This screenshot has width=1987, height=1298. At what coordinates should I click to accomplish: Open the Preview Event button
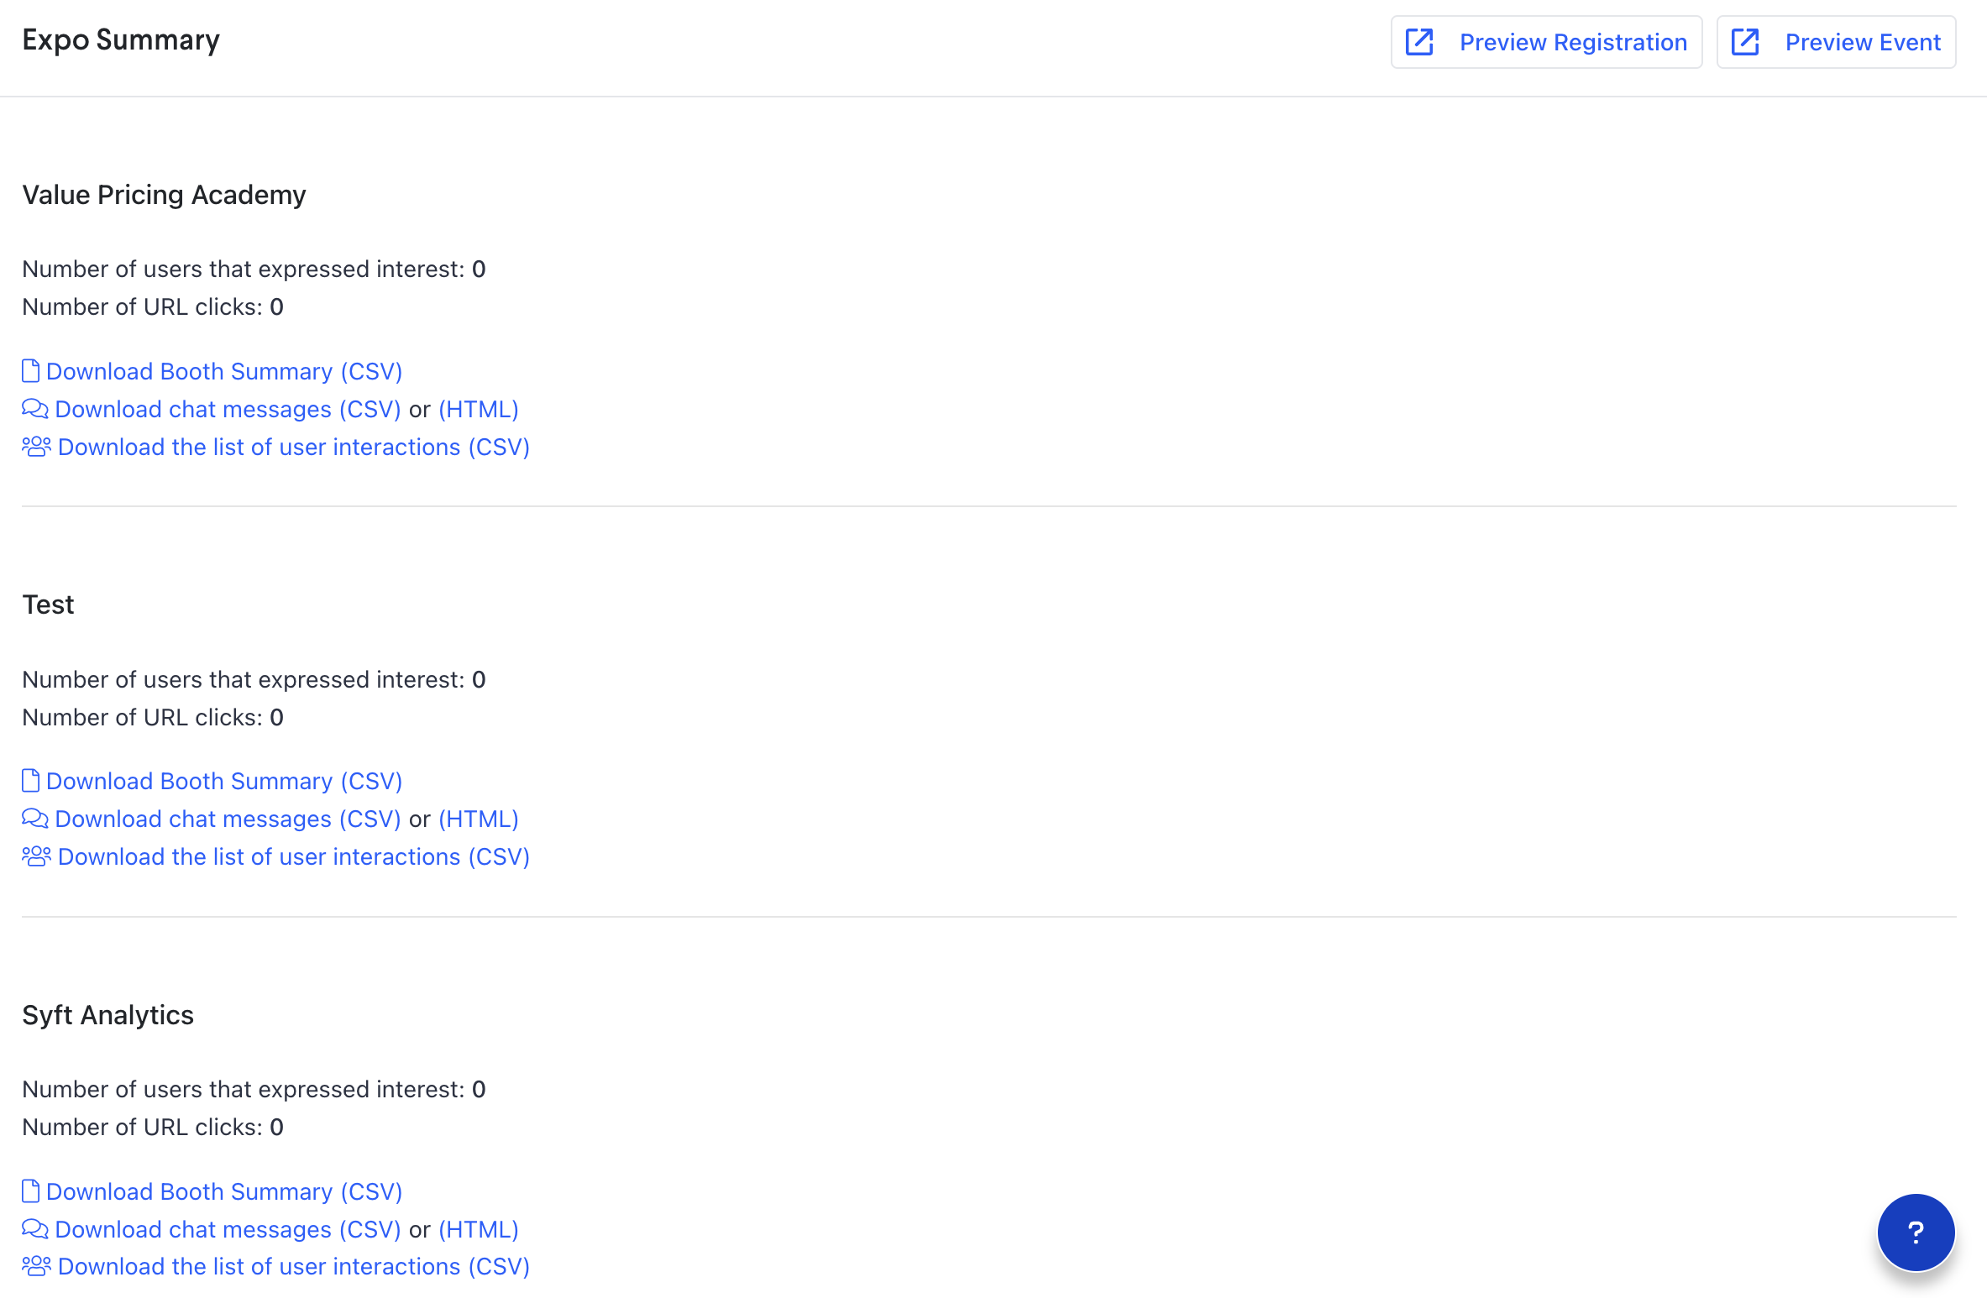click(x=1836, y=42)
